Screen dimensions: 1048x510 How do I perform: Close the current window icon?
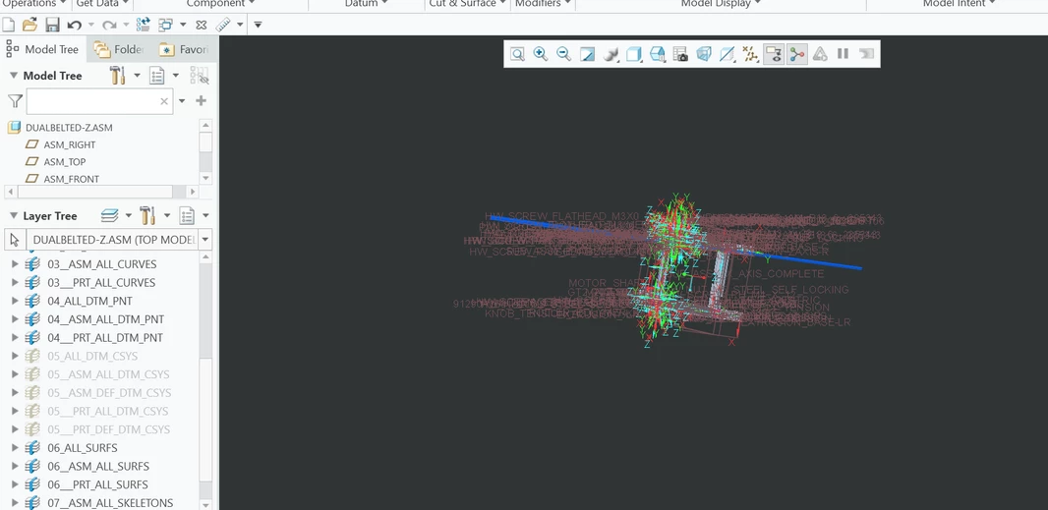[x=202, y=25]
